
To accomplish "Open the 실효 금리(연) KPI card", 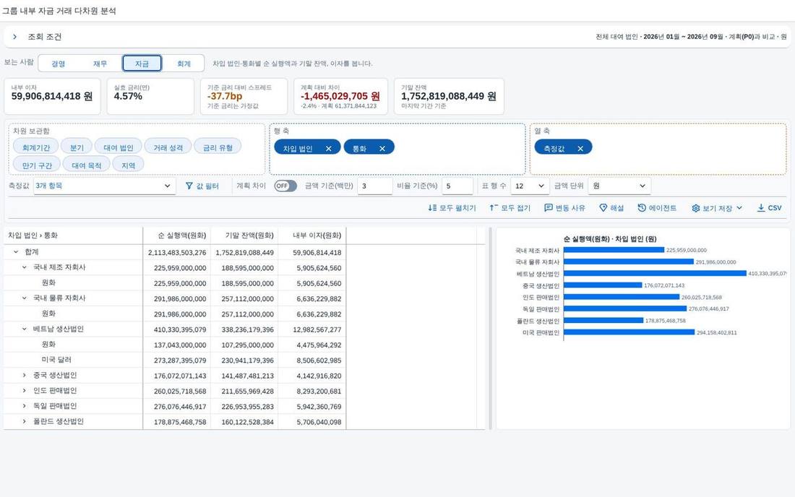I will click(150, 96).
